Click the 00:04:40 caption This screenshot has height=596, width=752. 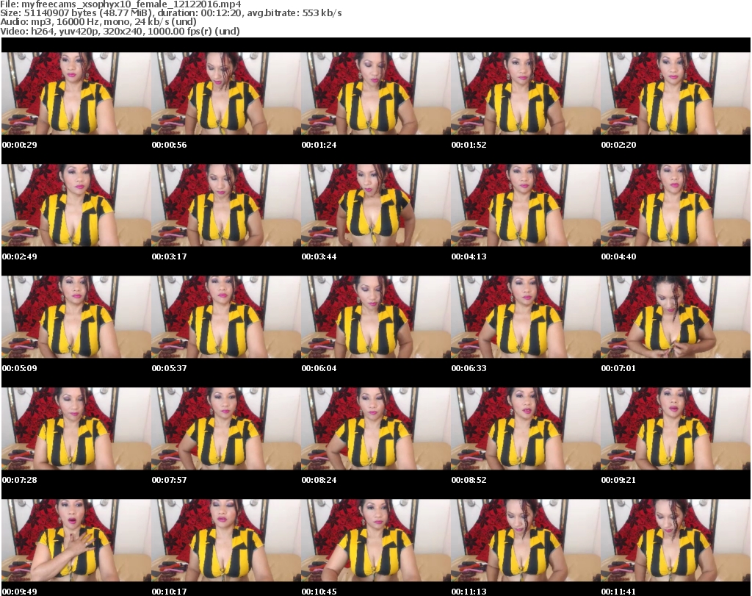618,256
